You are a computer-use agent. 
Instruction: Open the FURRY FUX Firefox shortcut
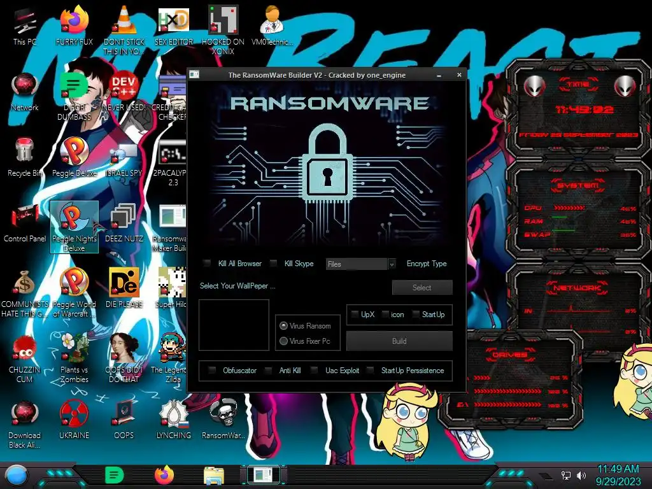tap(74, 25)
